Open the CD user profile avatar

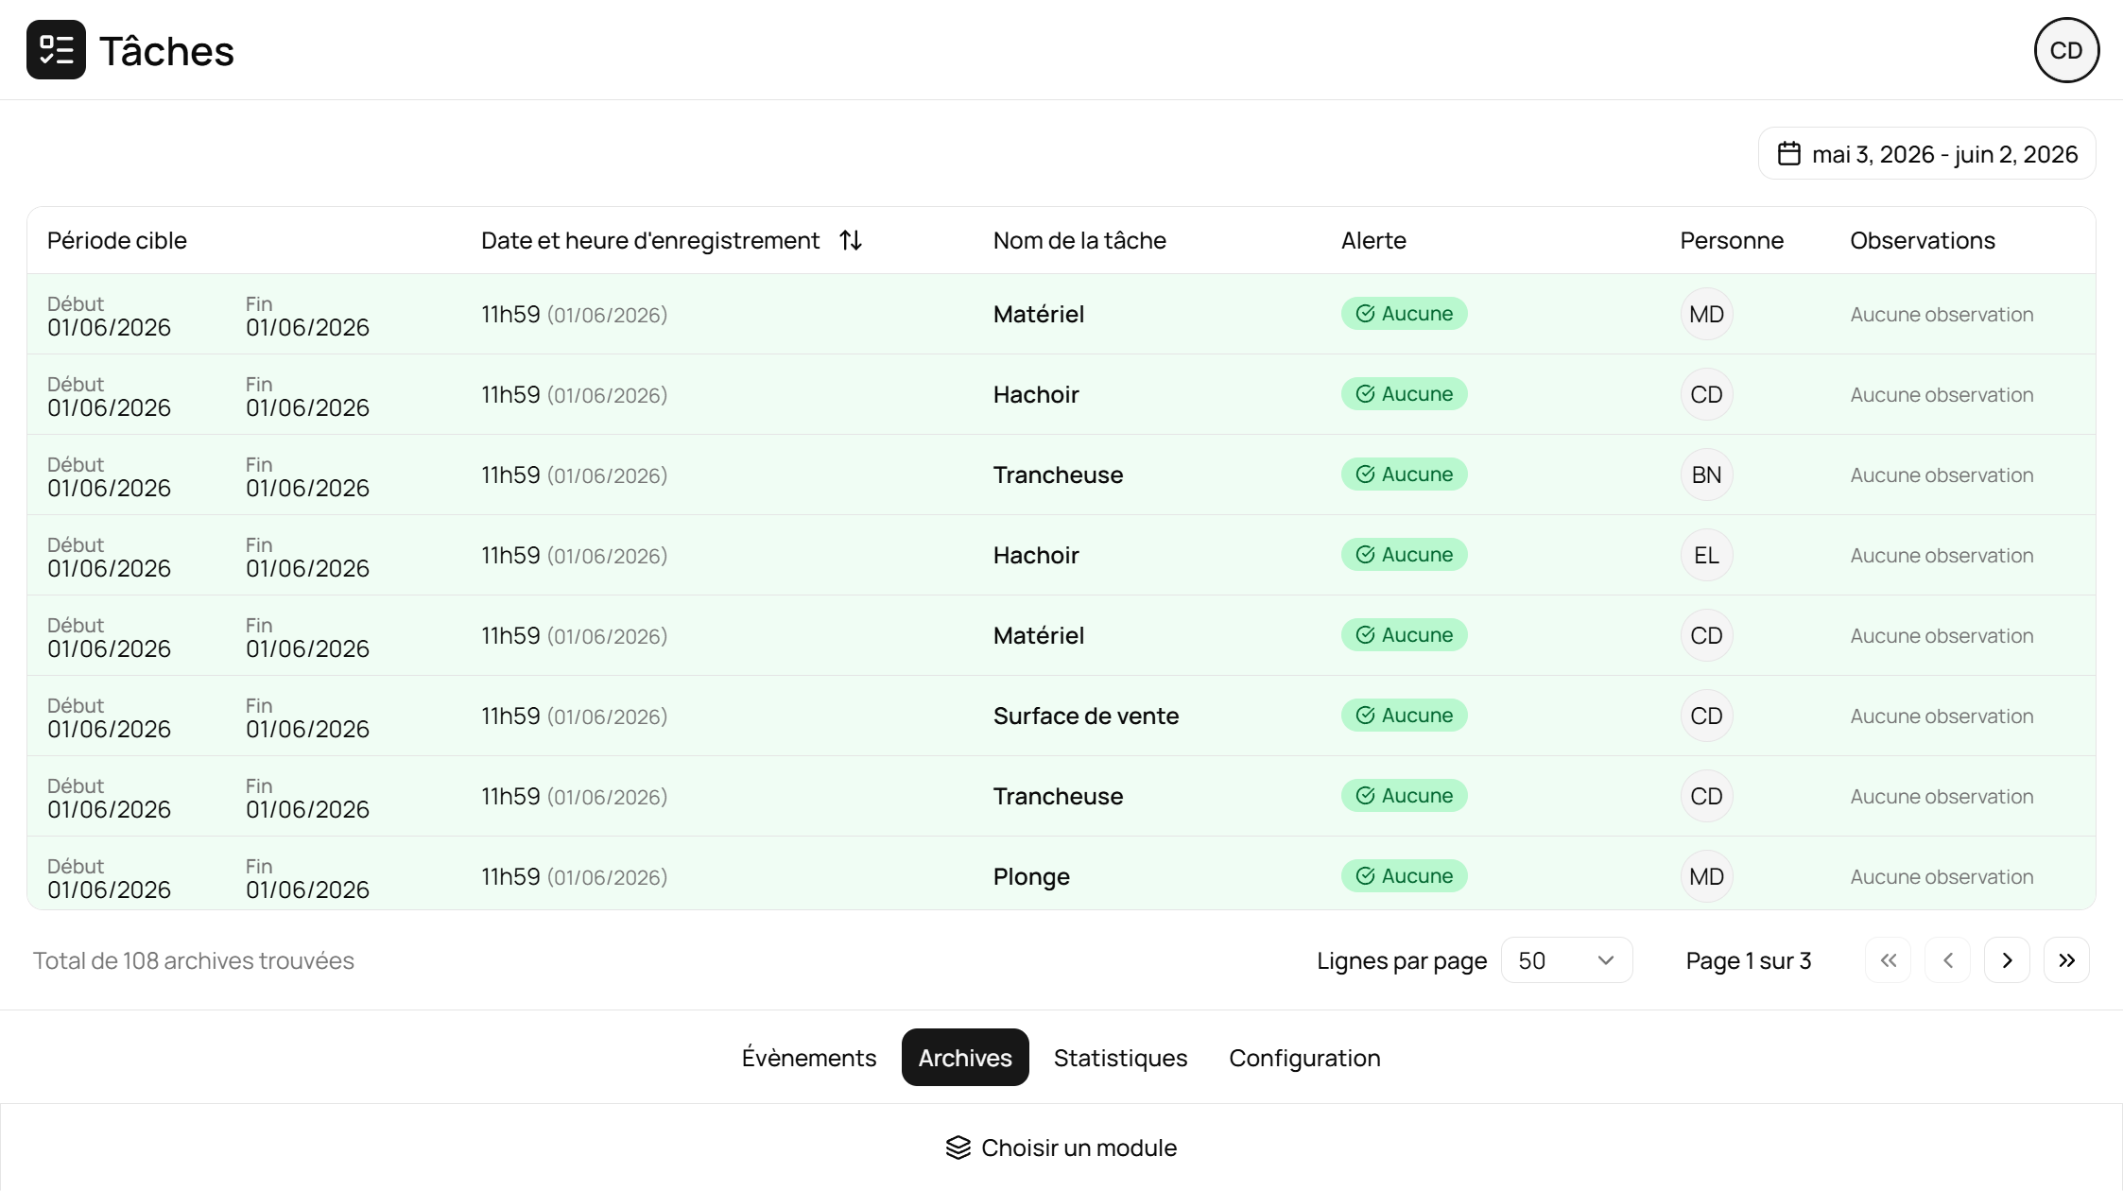click(x=2066, y=50)
